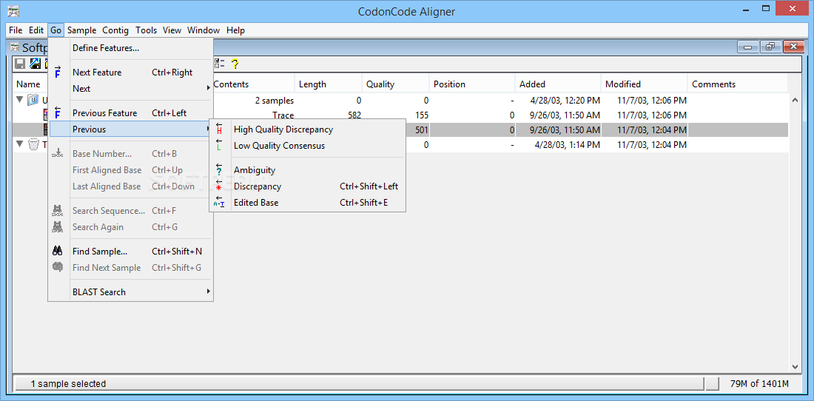Viewport: 814px width, 401px height.
Task: Click the Trash bin icon in the tree
Action: [33, 145]
